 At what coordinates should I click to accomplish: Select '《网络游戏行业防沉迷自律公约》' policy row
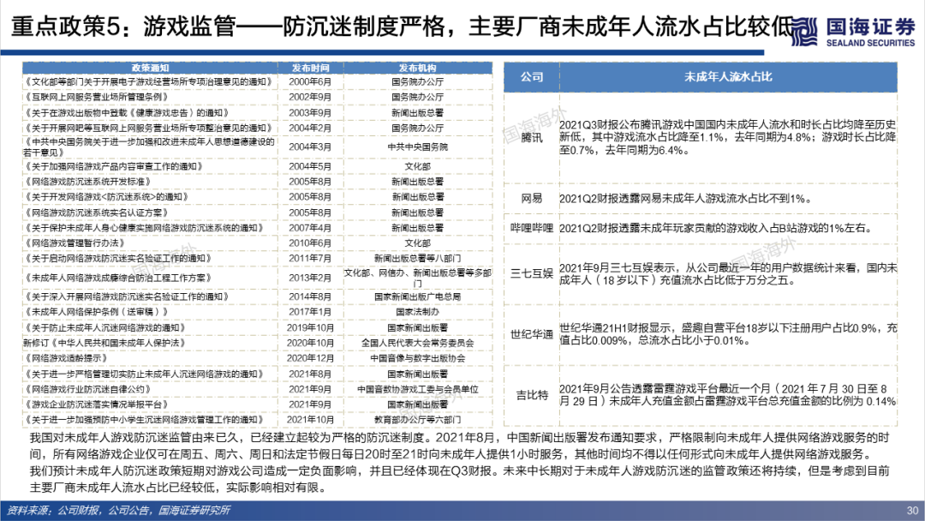tap(258, 389)
